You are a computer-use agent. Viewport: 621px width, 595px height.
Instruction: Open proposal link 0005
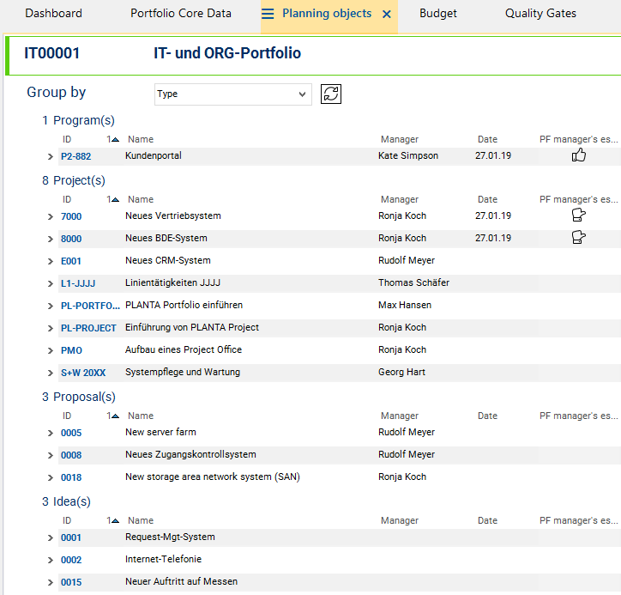coord(71,433)
